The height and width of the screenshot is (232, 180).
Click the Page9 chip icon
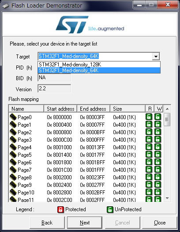point(13,185)
